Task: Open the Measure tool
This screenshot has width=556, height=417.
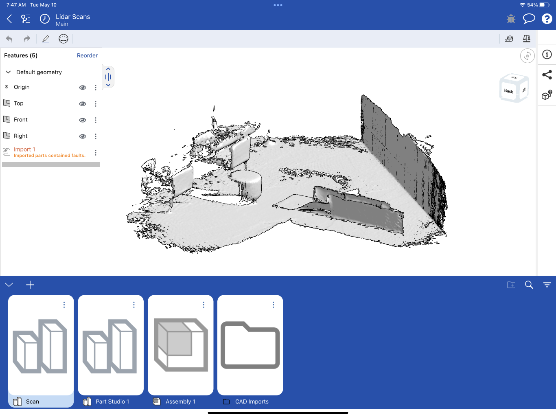Action: tap(508, 39)
